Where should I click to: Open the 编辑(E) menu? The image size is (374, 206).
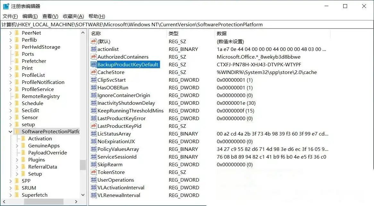click(x=30, y=16)
